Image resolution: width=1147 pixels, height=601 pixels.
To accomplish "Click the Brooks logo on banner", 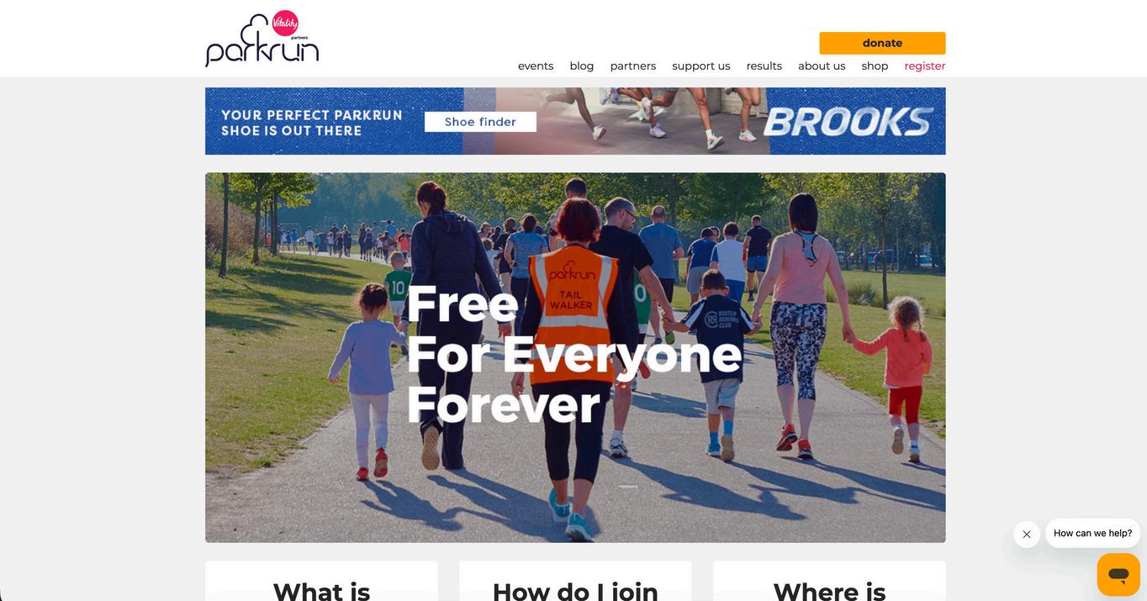I will tap(848, 122).
